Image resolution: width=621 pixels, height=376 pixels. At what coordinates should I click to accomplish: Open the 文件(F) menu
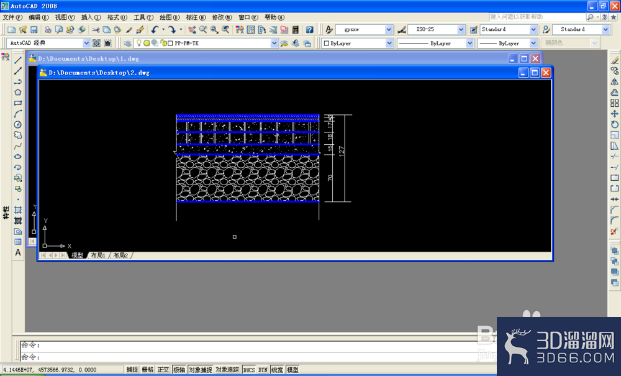(x=12, y=17)
